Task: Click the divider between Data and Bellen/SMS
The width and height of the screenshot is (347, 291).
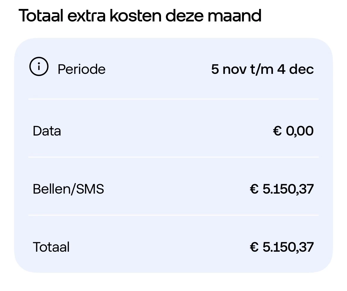Action: [x=173, y=157]
